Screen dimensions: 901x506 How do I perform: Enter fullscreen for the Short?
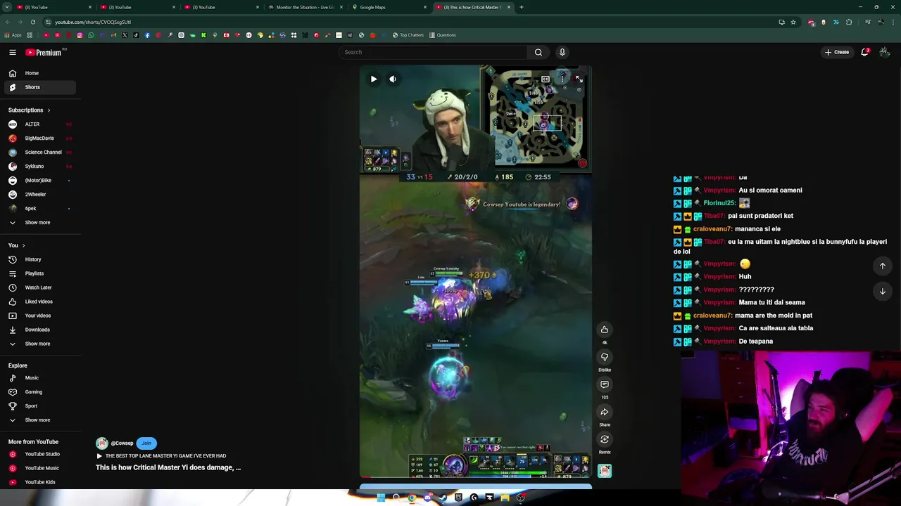578,79
